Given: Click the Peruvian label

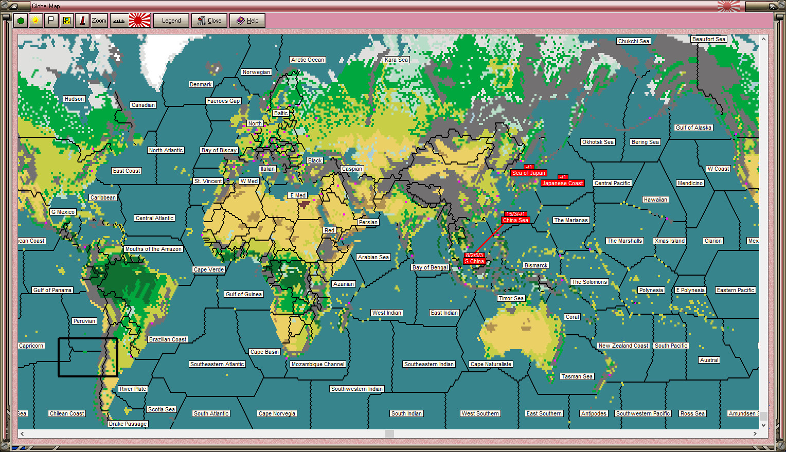Looking at the screenshot, I should pyautogui.click(x=84, y=321).
